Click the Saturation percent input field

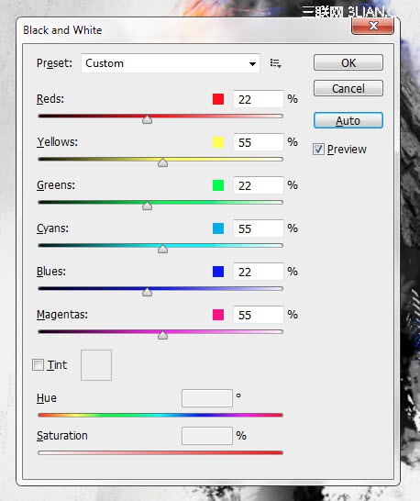pos(207,436)
